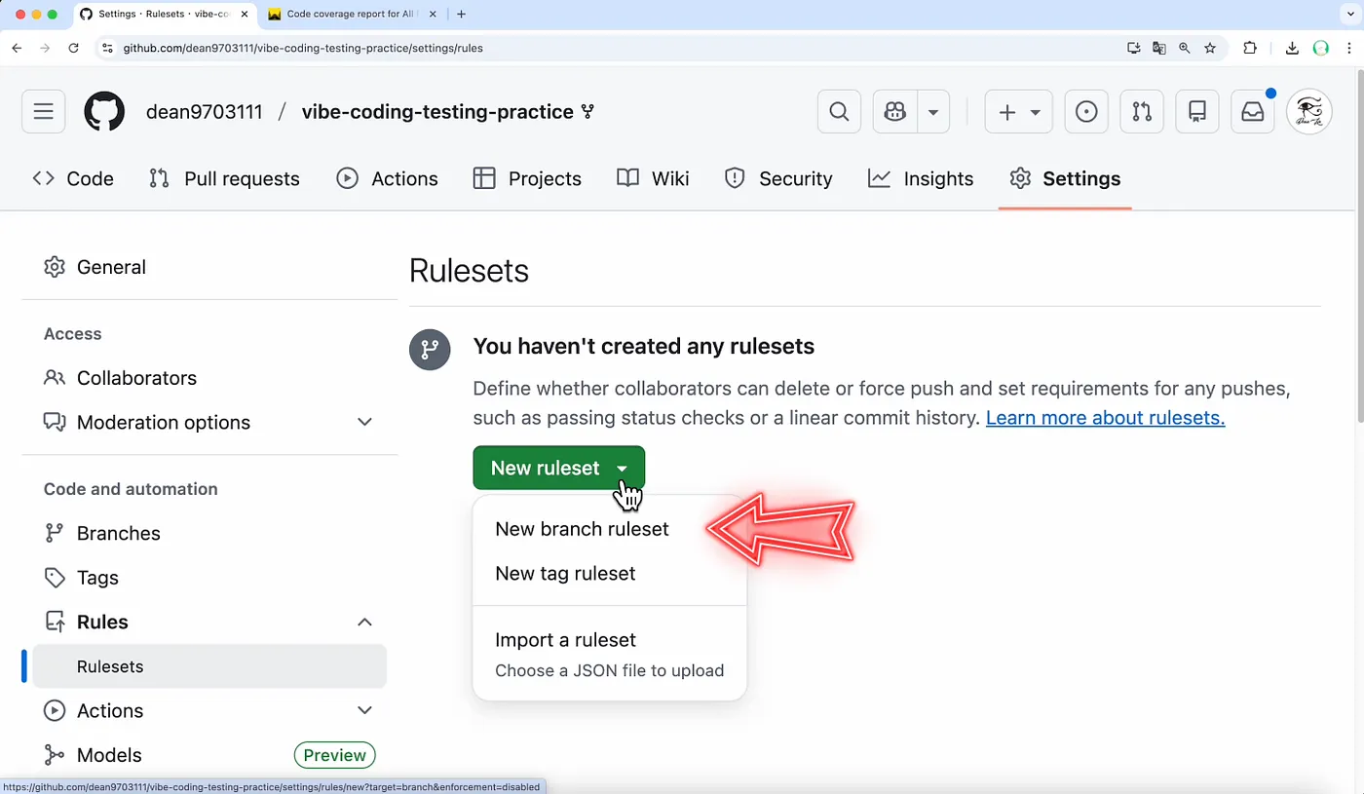Go to GitHub home via Octocat logo
This screenshot has height=794, width=1364.
(x=104, y=112)
